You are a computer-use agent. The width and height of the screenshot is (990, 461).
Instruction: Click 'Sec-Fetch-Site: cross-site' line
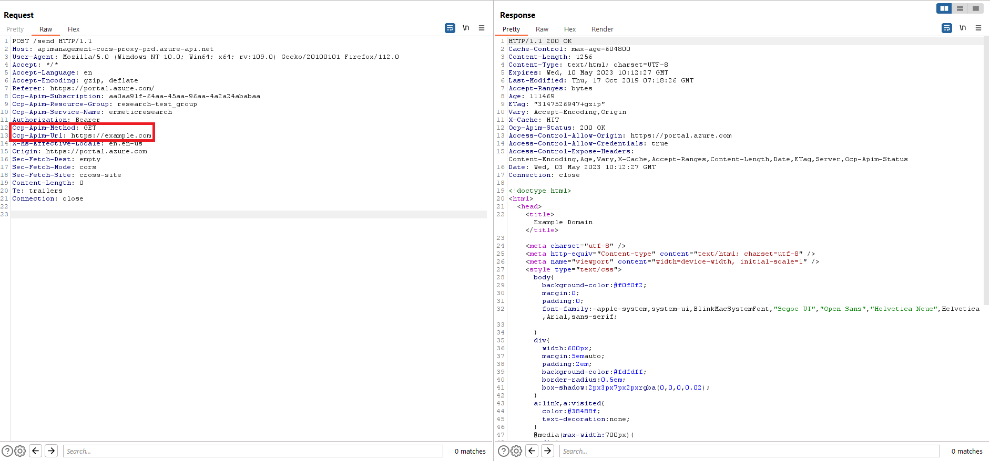click(67, 175)
